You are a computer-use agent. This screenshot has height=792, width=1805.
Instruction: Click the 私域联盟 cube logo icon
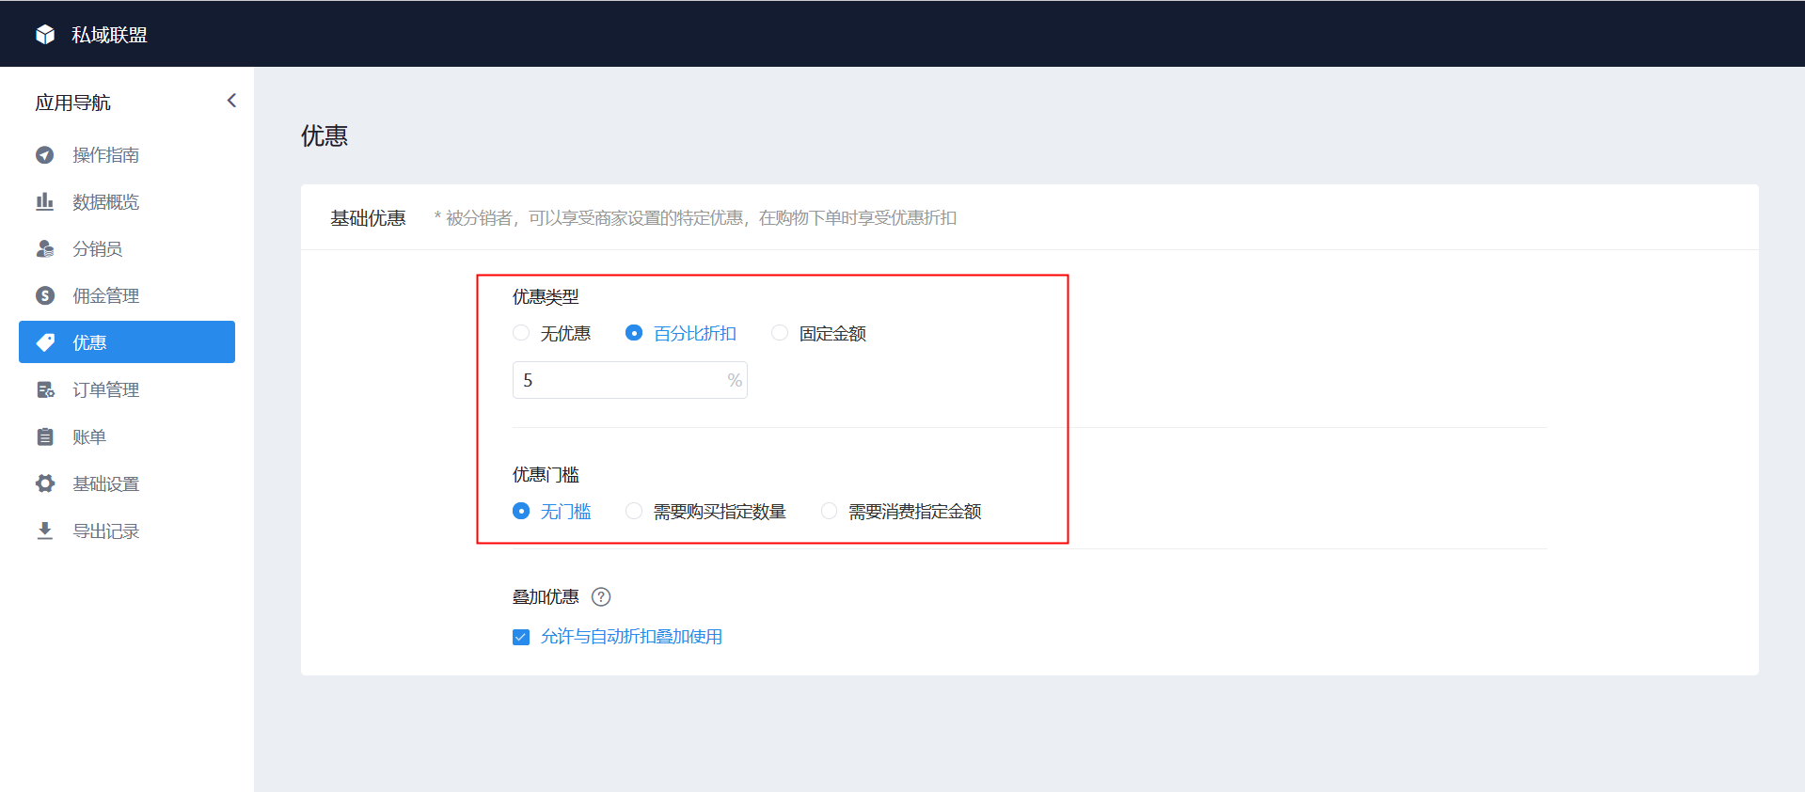[x=45, y=35]
